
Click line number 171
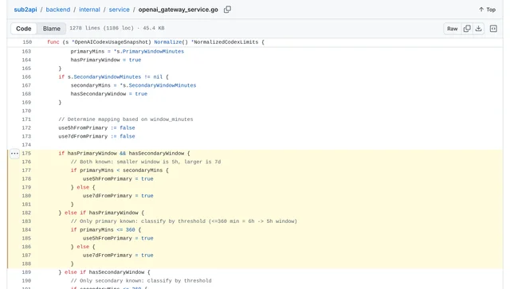pos(26,119)
